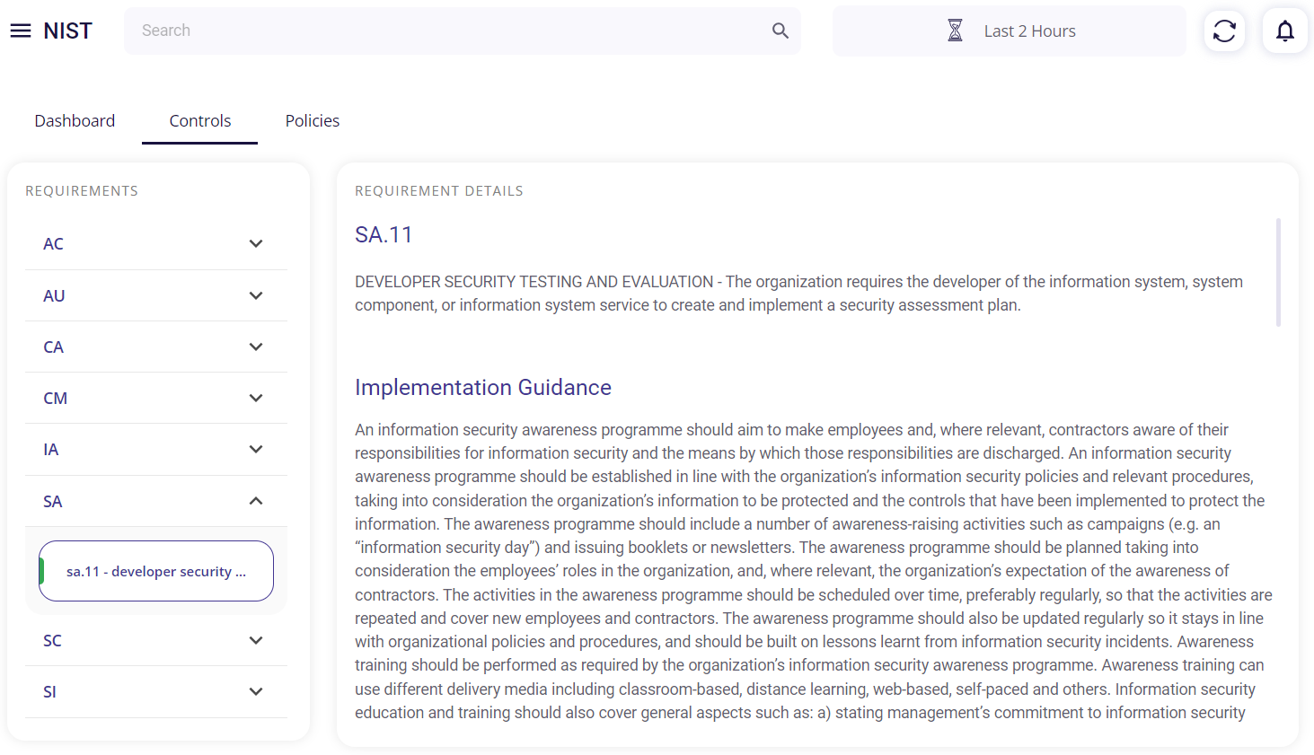
Task: Go to the Policies tab
Action: pyautogui.click(x=313, y=120)
